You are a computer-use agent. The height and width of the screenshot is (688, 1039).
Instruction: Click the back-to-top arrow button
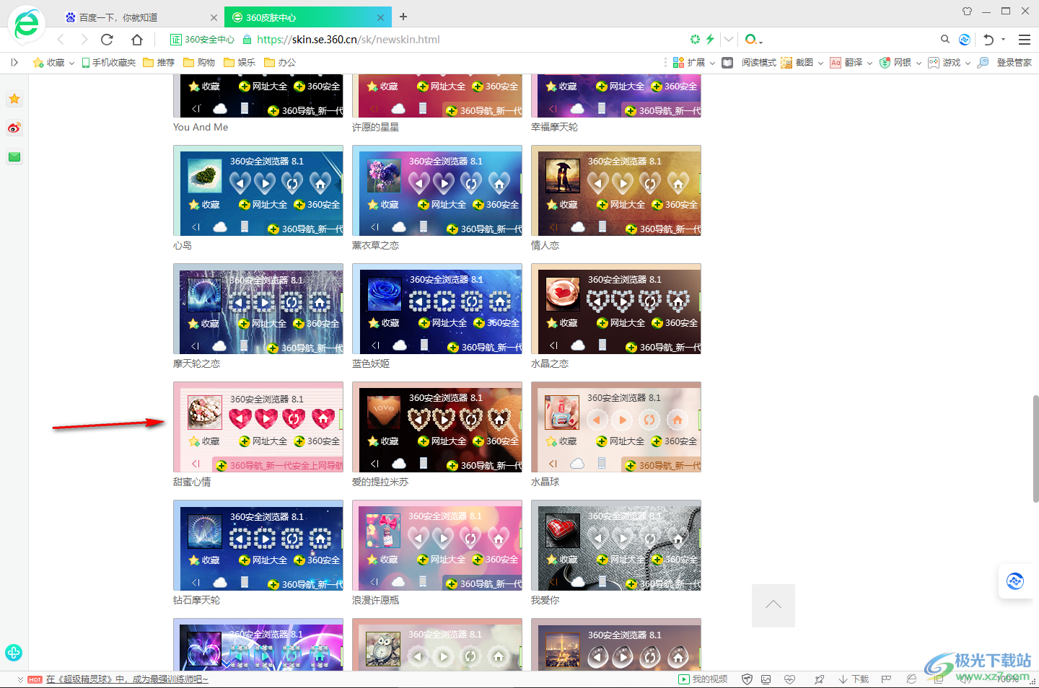(773, 606)
